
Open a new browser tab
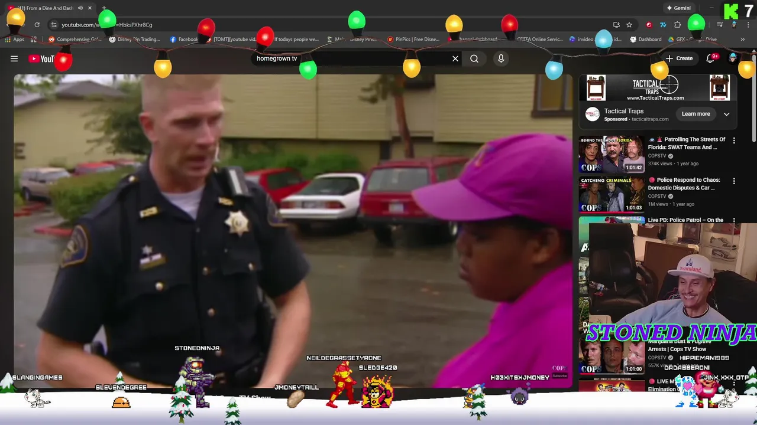click(x=104, y=8)
